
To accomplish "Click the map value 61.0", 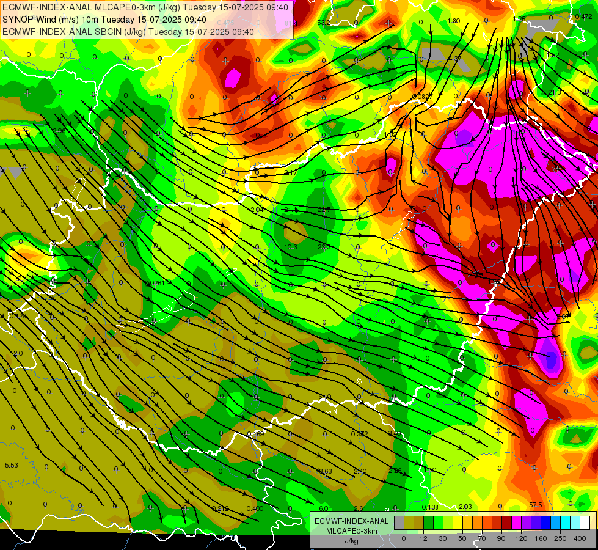I will (324, 397).
